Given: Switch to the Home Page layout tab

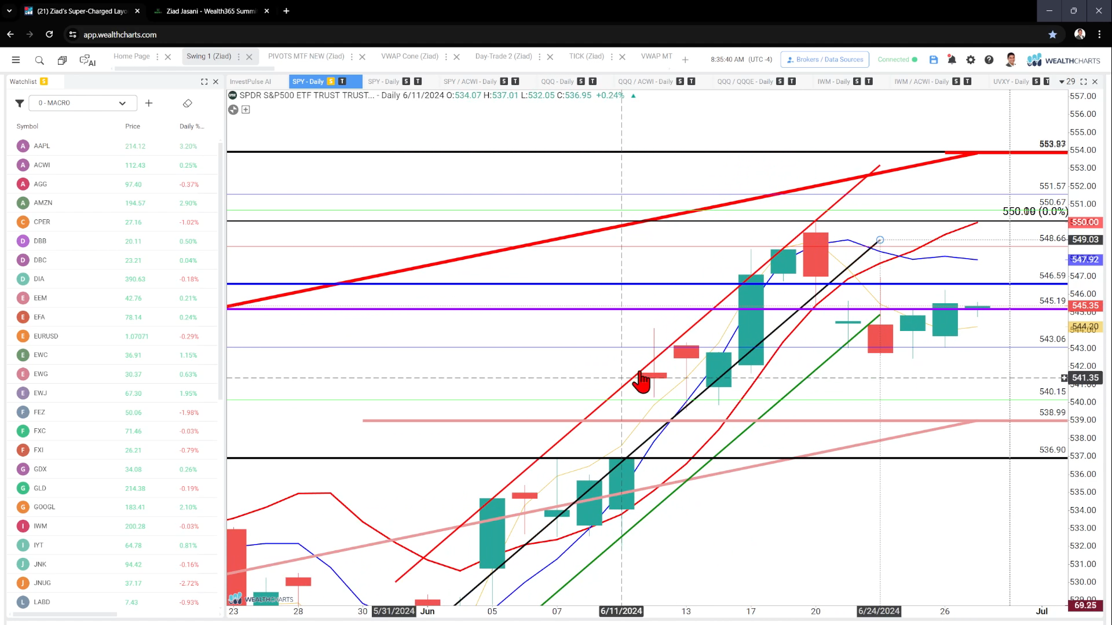Looking at the screenshot, I should pos(131,56).
